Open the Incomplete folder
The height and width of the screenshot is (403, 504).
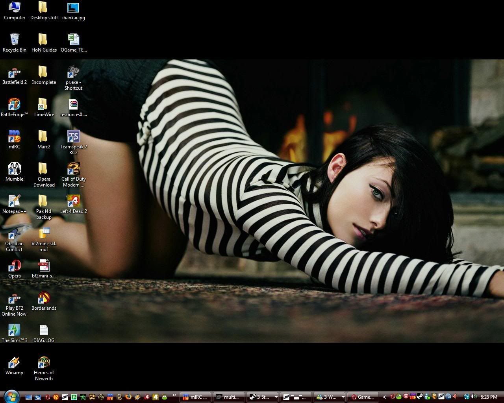44,75
